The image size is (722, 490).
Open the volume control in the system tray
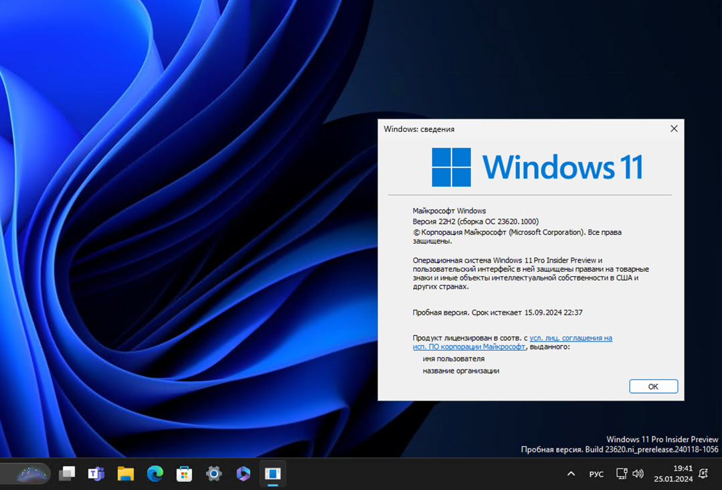pos(638,474)
